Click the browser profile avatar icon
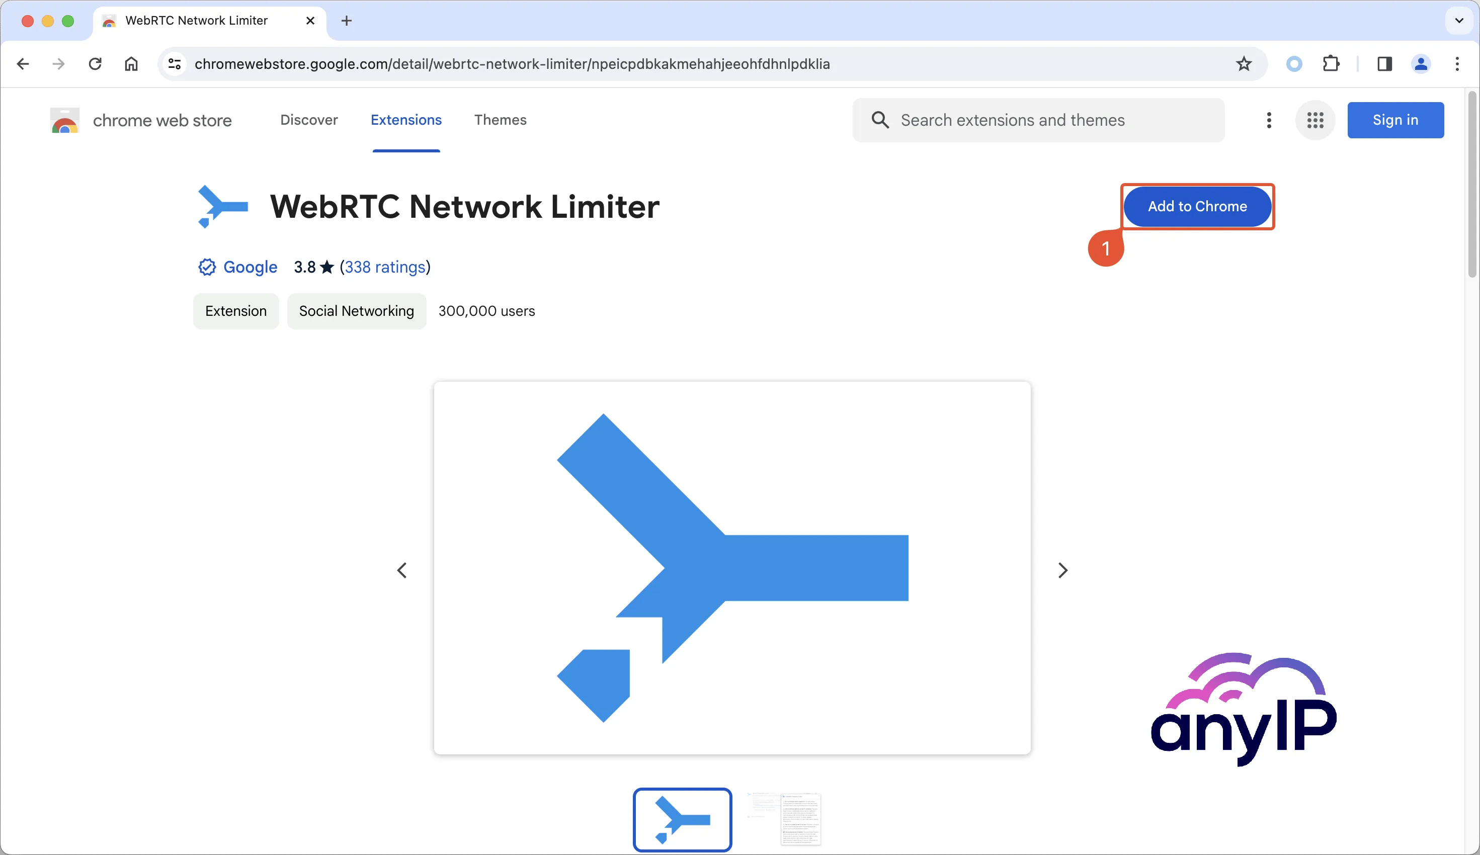 1421,63
